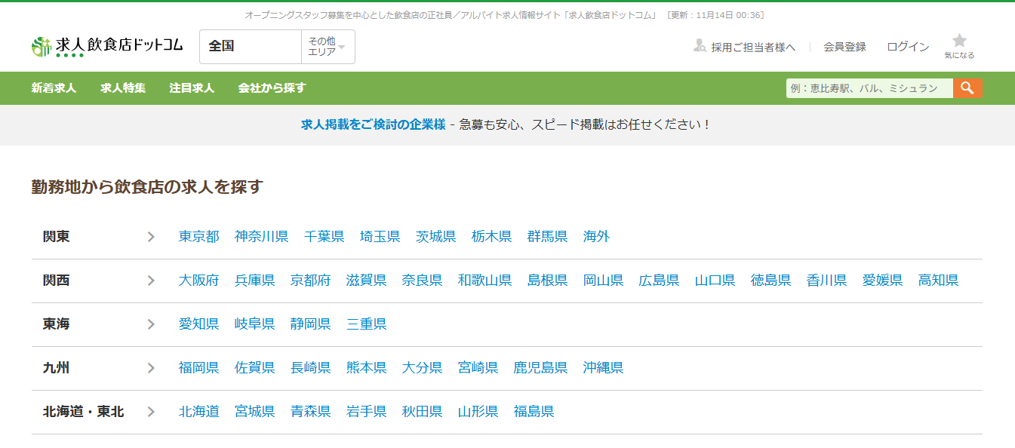This screenshot has width=1015, height=448.
Task: Focus the keyword search input field
Action: click(x=869, y=88)
